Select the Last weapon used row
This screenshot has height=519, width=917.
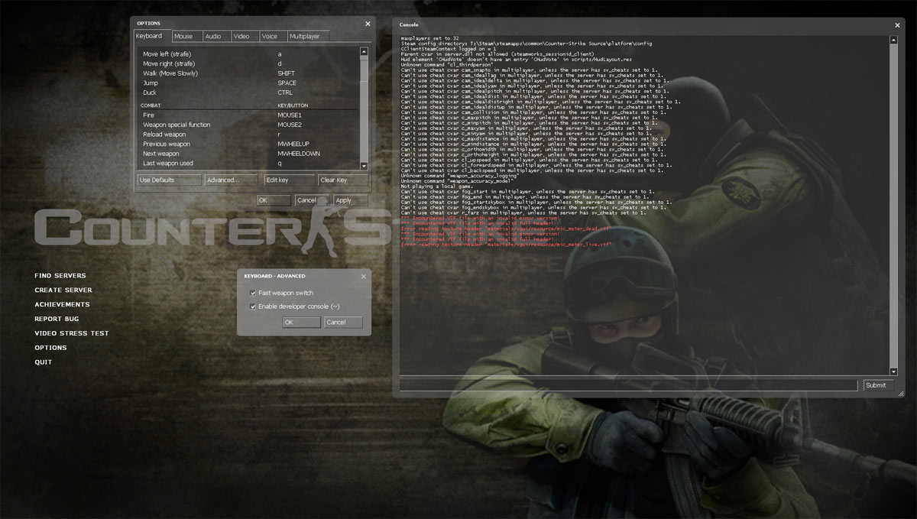(248, 164)
